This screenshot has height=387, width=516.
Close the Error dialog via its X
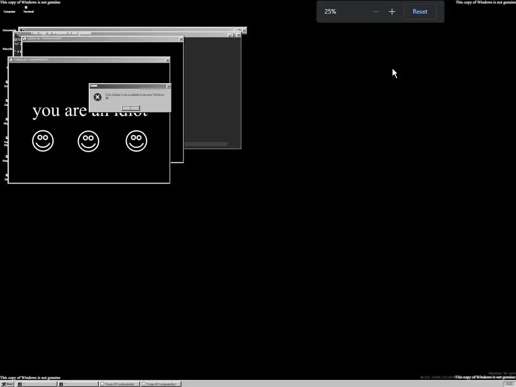pos(168,86)
